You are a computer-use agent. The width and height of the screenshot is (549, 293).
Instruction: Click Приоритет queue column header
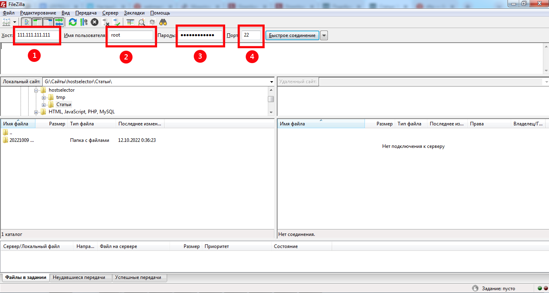pos(236,246)
